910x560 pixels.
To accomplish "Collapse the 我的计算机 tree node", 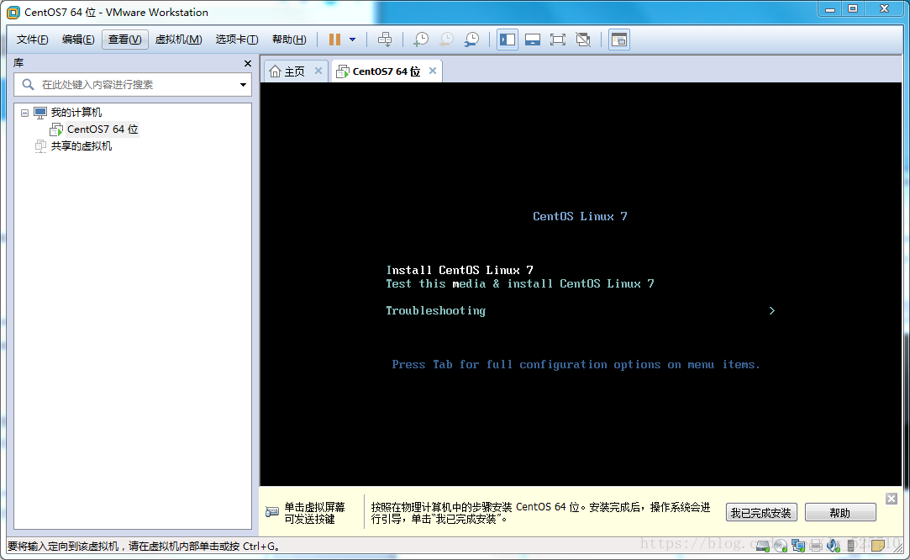I will click(x=24, y=113).
